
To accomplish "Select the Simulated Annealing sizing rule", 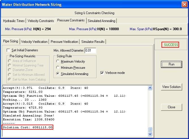I will (x=58, y=74).
